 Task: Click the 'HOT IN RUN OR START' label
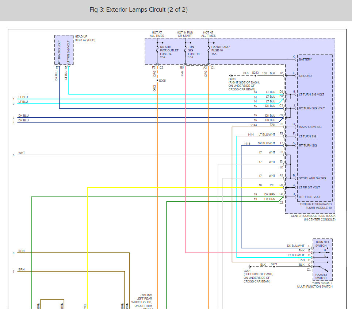click(x=185, y=34)
